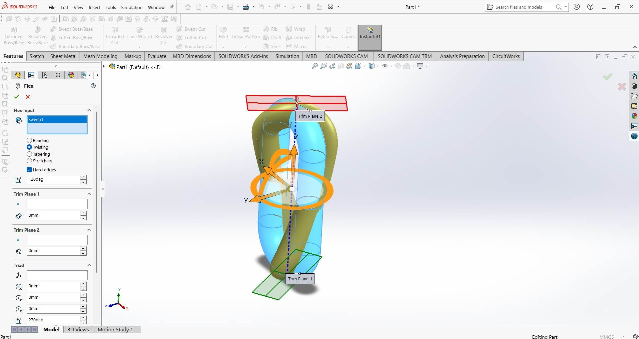Open the Edit Appearance icon

click(398, 66)
